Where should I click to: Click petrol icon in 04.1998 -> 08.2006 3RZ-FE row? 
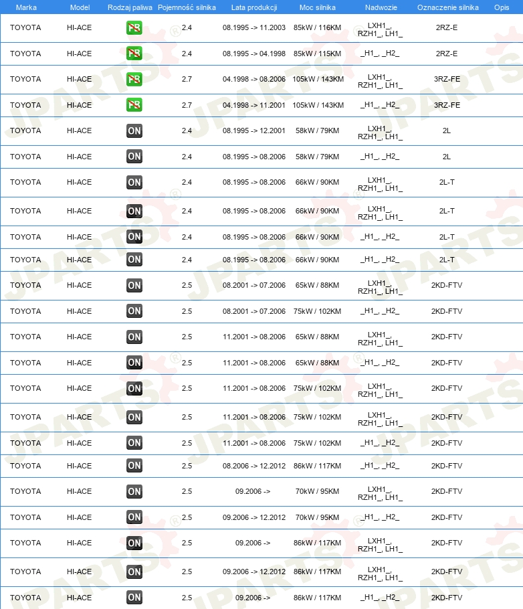[134, 79]
